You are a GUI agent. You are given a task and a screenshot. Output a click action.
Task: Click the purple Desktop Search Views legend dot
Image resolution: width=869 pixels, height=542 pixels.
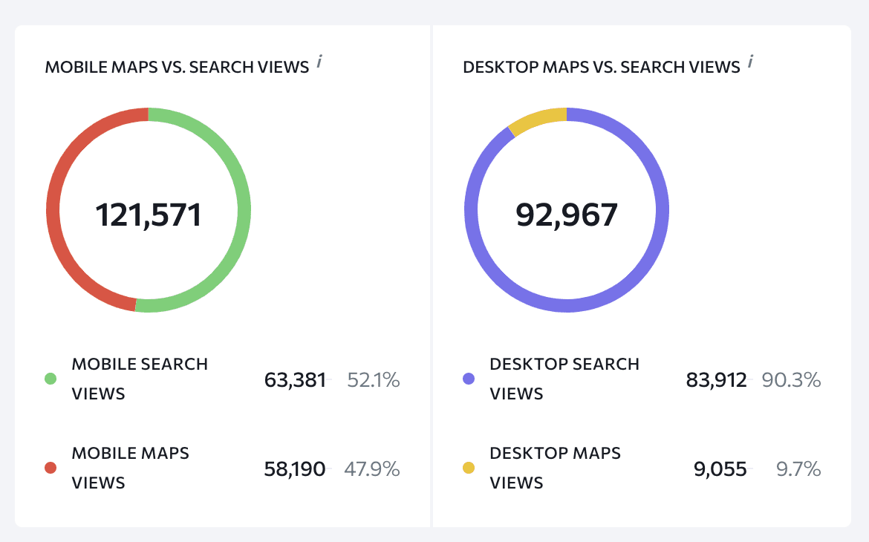469,379
